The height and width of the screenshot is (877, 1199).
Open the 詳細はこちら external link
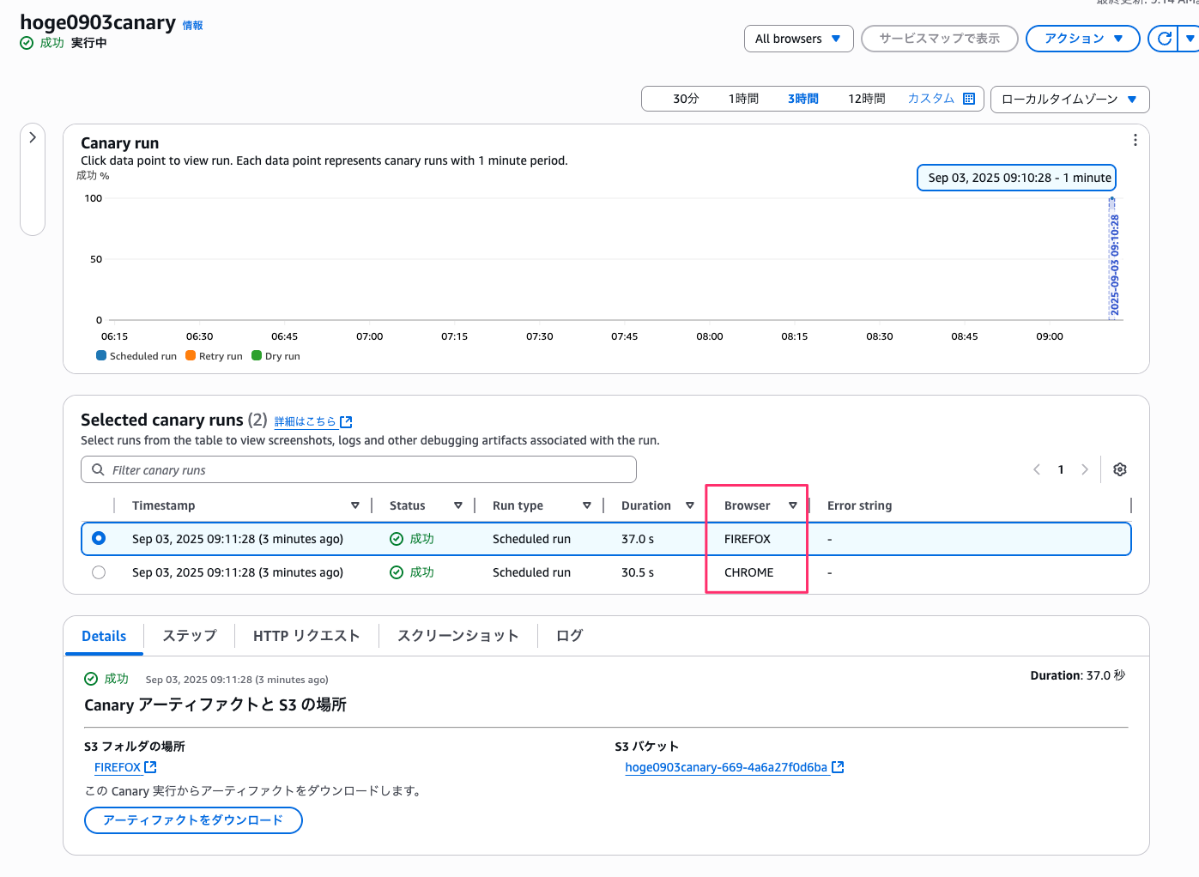pos(313,421)
